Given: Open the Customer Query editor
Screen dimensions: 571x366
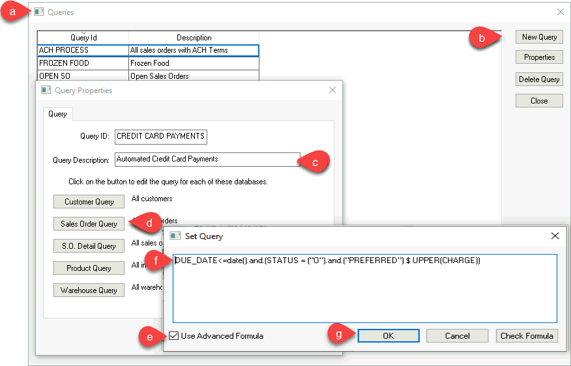Looking at the screenshot, I should 89,202.
